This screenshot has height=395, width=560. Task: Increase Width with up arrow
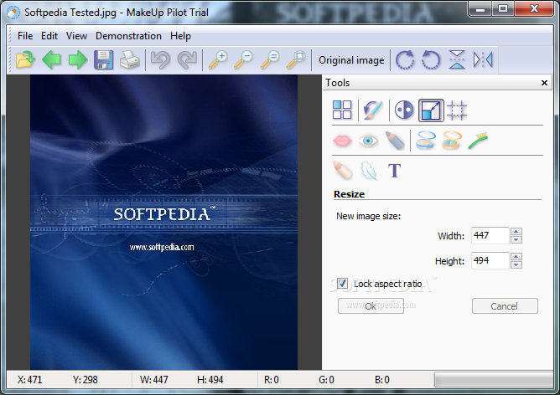coord(516,231)
